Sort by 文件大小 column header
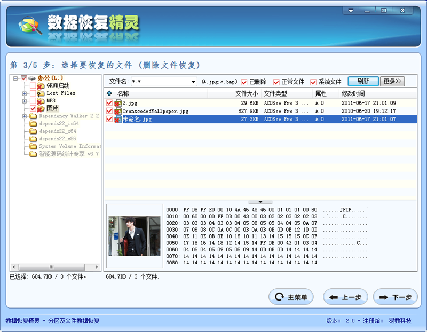The width and height of the screenshot is (427, 332). (x=247, y=93)
